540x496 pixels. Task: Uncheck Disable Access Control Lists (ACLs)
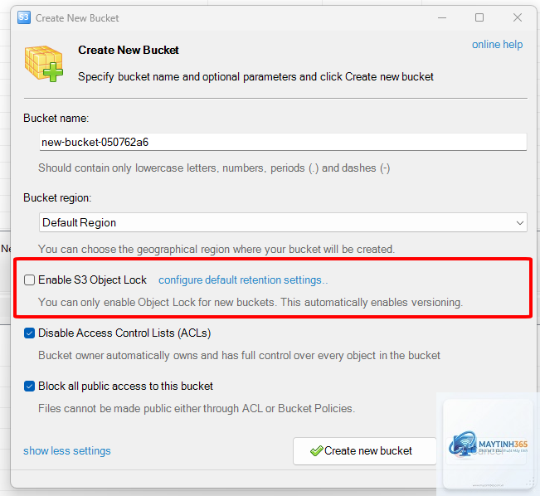29,333
